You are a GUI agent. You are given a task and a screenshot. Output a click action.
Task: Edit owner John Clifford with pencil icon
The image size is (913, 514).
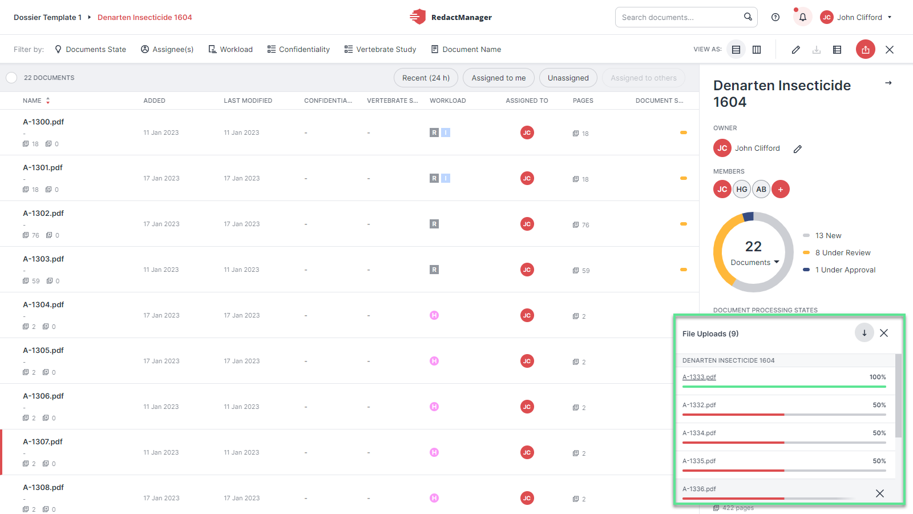point(798,148)
